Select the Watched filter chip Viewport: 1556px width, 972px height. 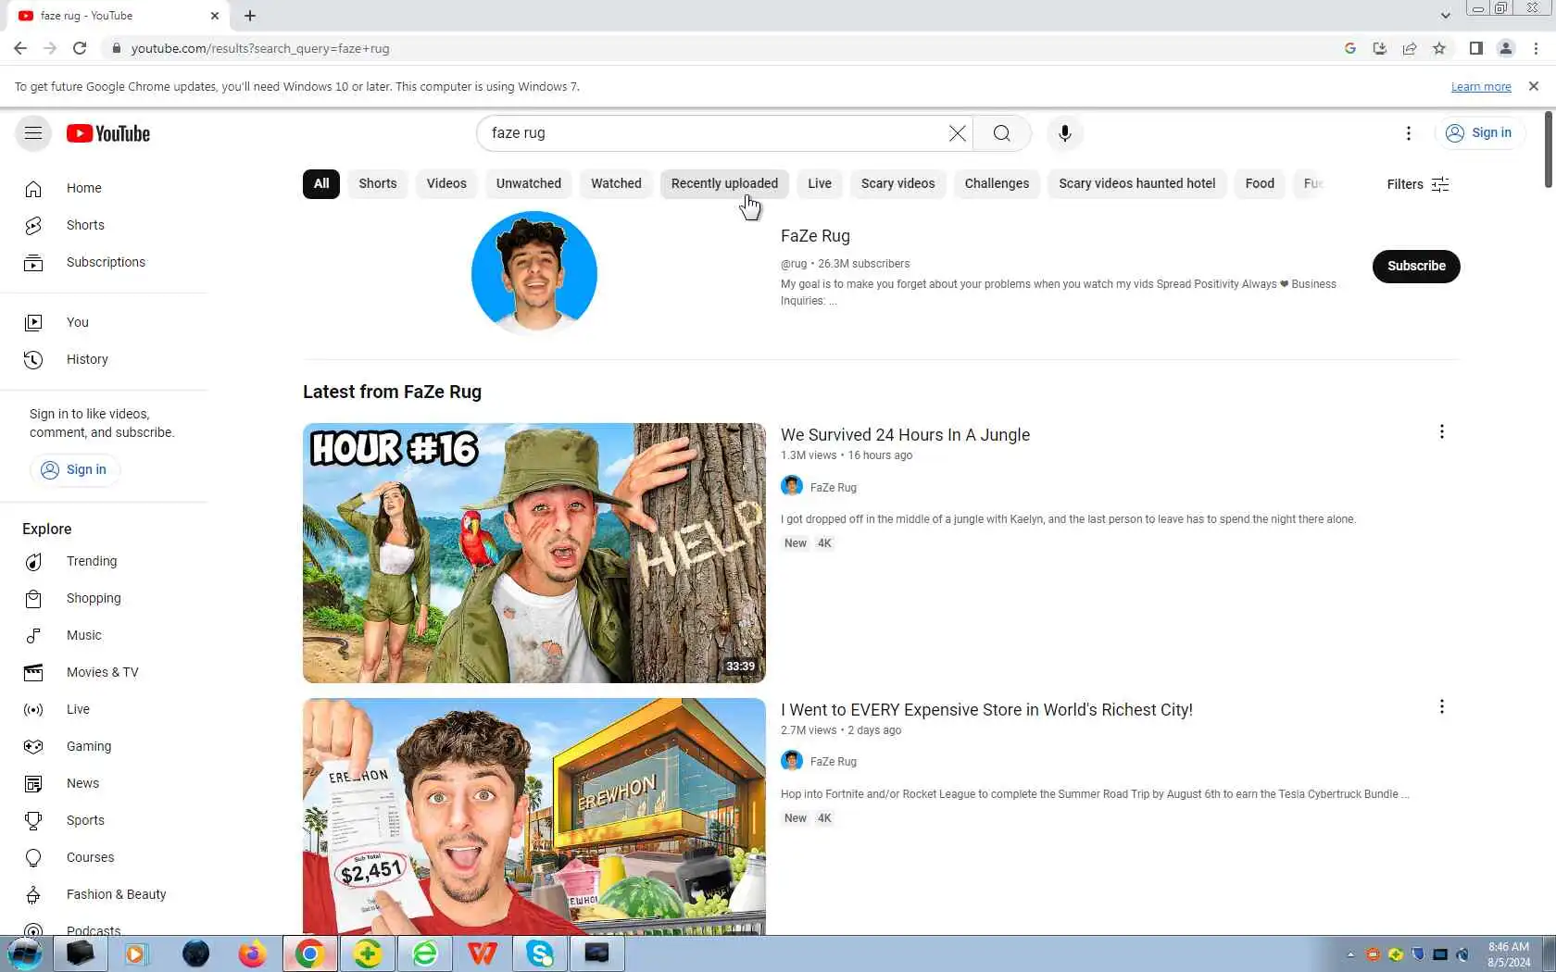pyautogui.click(x=617, y=183)
